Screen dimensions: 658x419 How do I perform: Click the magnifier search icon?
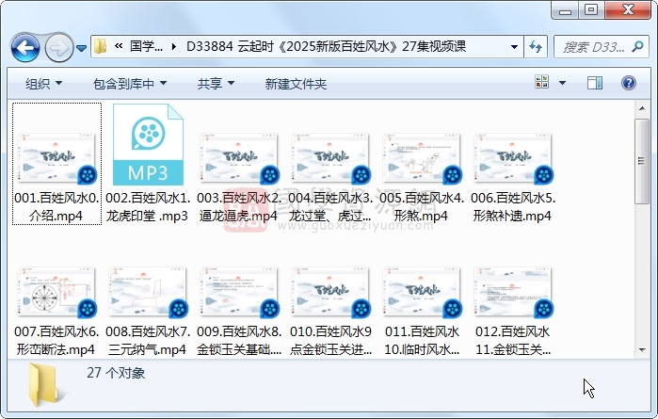[x=638, y=46]
